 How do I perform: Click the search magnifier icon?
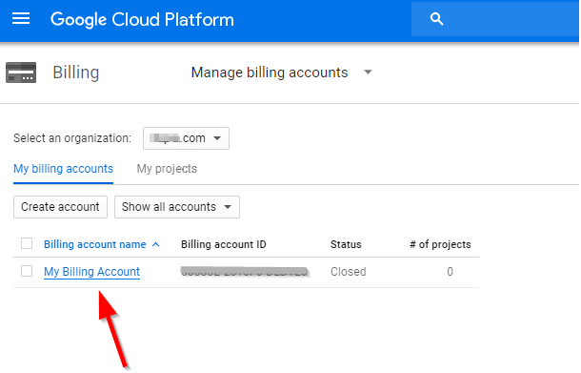[436, 19]
